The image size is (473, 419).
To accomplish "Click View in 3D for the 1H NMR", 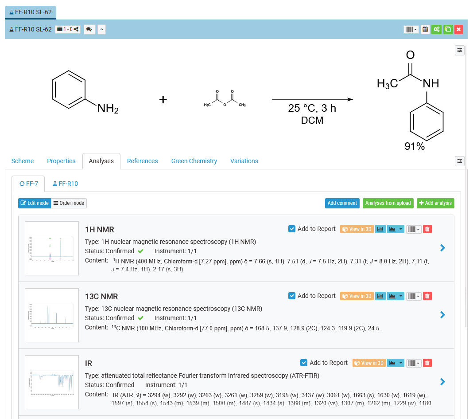I will [x=357, y=229].
